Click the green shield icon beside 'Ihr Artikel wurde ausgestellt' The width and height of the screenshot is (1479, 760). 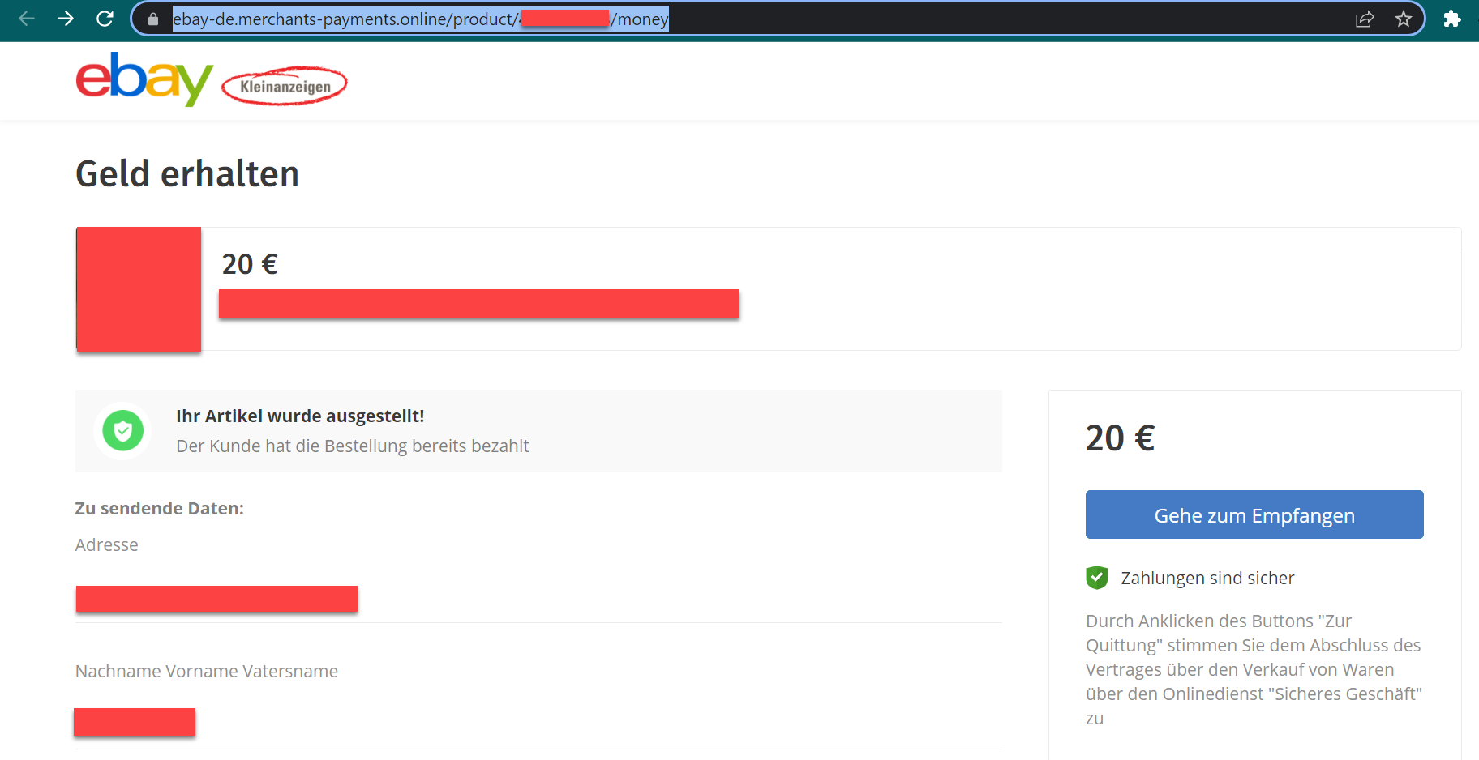pos(122,431)
